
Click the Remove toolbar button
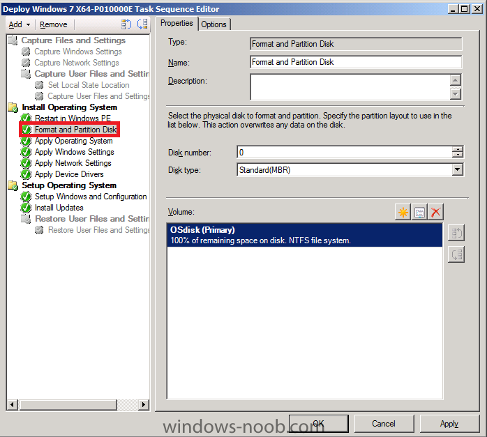[x=54, y=24]
